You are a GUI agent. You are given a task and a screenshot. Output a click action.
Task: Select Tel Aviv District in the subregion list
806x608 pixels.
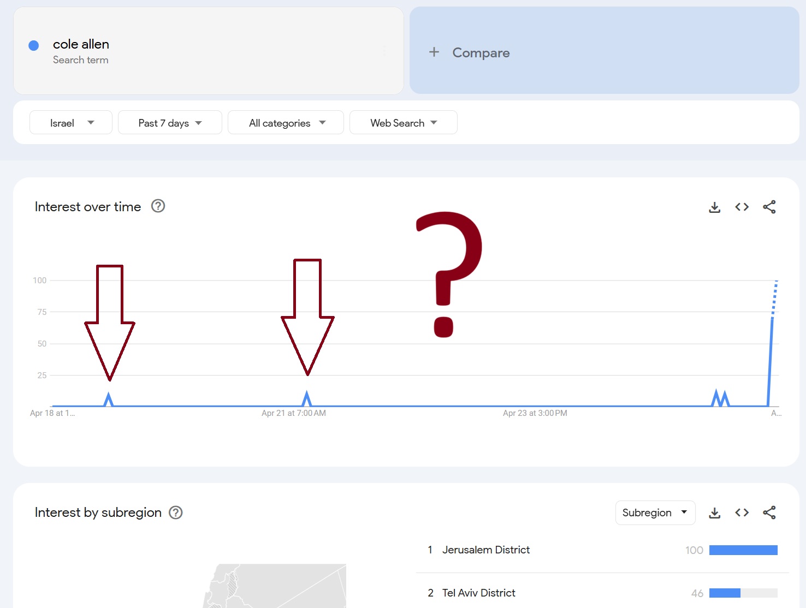tap(479, 593)
